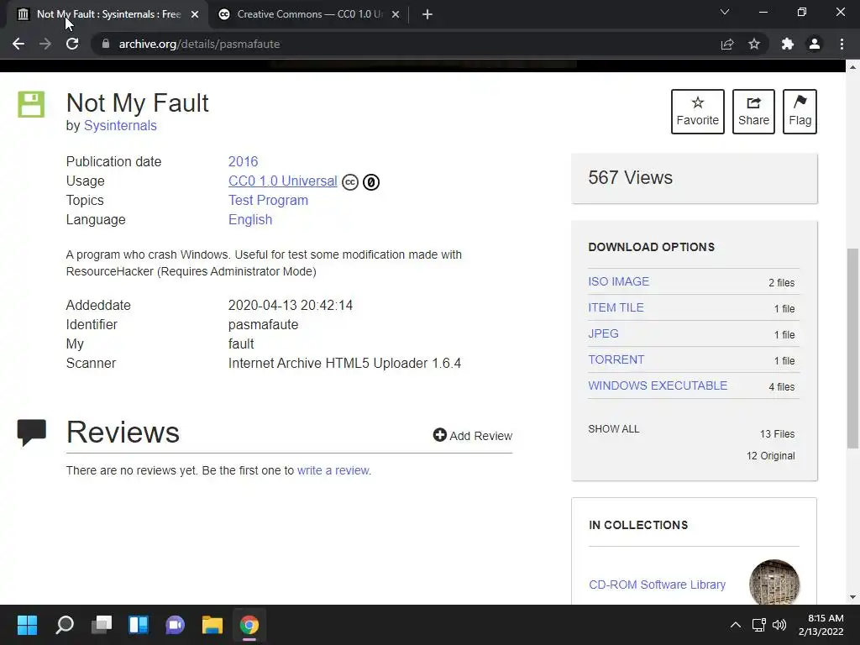Click the Share button

tap(753, 112)
